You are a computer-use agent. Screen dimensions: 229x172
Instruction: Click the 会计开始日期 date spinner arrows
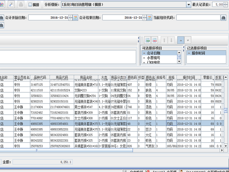pos(70,18)
